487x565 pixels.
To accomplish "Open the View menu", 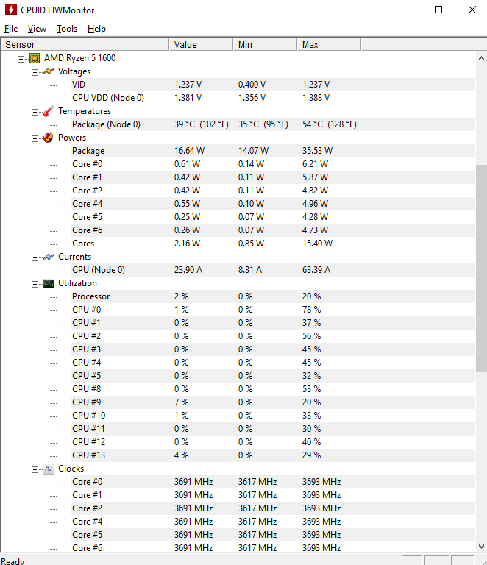I will (37, 29).
